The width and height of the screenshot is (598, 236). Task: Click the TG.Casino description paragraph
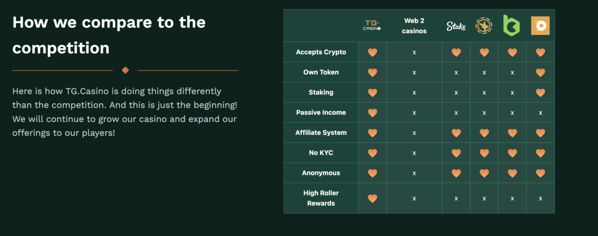point(124,112)
